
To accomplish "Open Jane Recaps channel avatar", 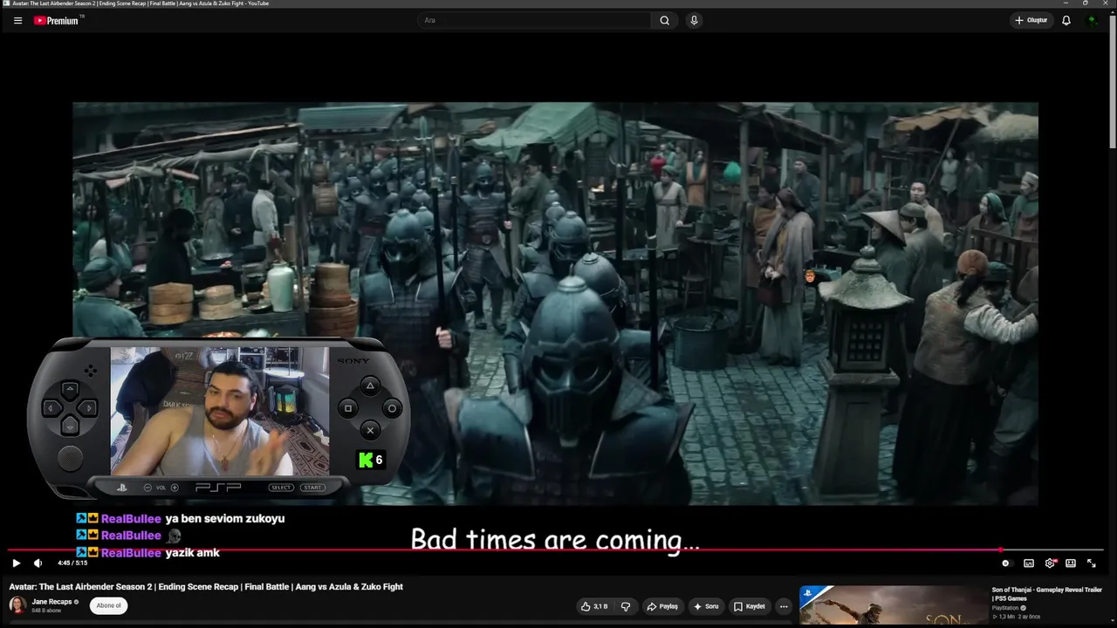I will (17, 605).
